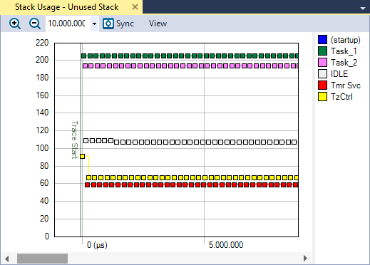Click the zoom out magnifier icon
370x265 pixels.
tap(35, 24)
